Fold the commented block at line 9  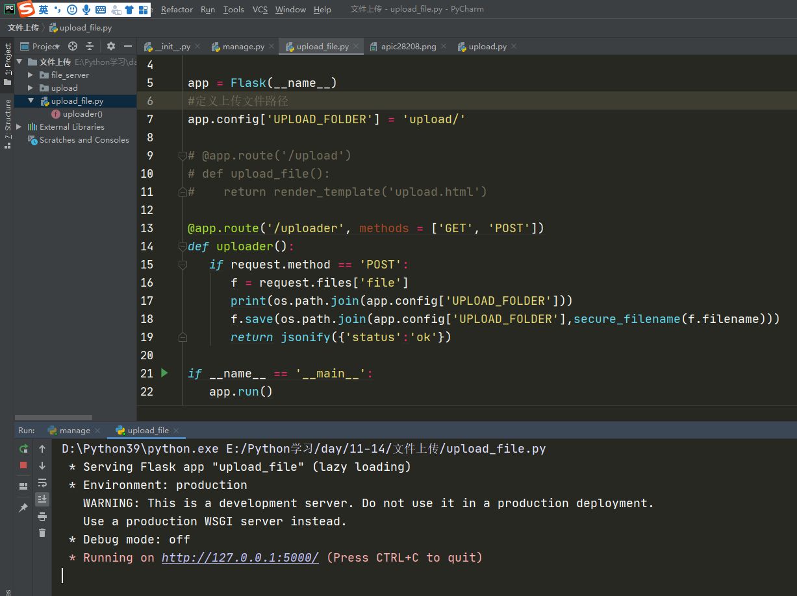pos(183,156)
